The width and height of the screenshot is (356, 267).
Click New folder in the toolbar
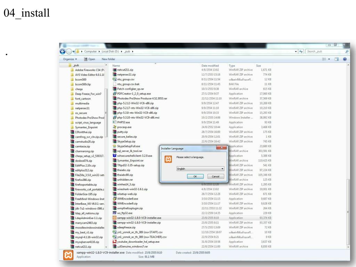(x=108, y=59)
